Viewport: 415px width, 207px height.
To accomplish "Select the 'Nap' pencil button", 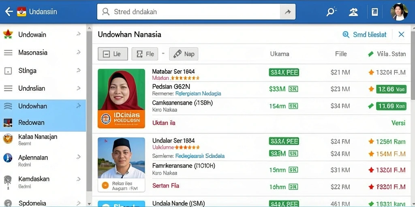I will (x=184, y=54).
